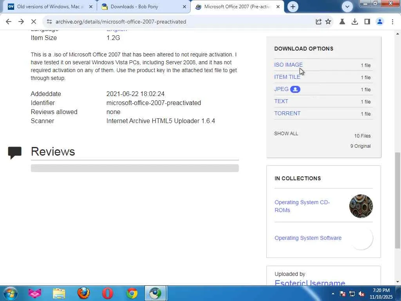Viewport: 401px width, 301px height.
Task: Launch Firefox from the taskbar
Action: point(84,293)
